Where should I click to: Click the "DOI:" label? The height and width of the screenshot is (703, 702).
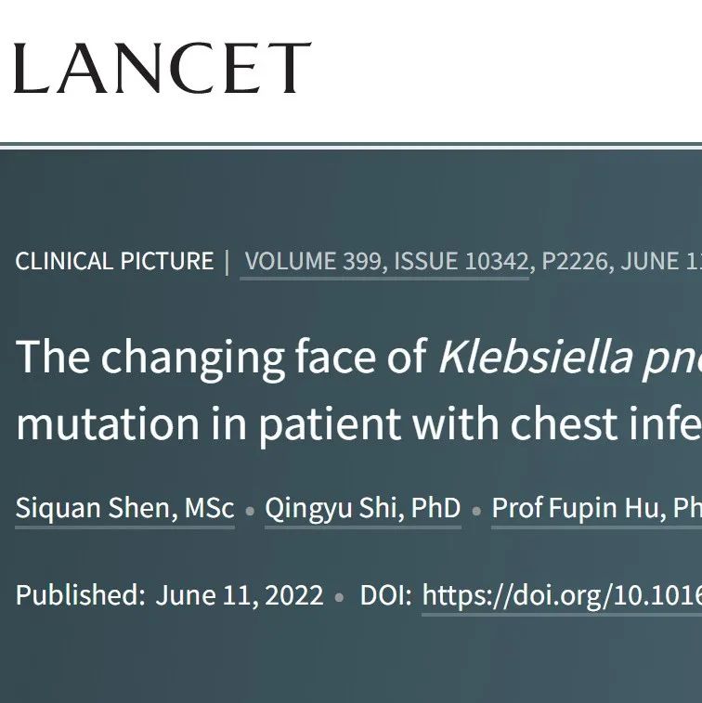point(385,594)
